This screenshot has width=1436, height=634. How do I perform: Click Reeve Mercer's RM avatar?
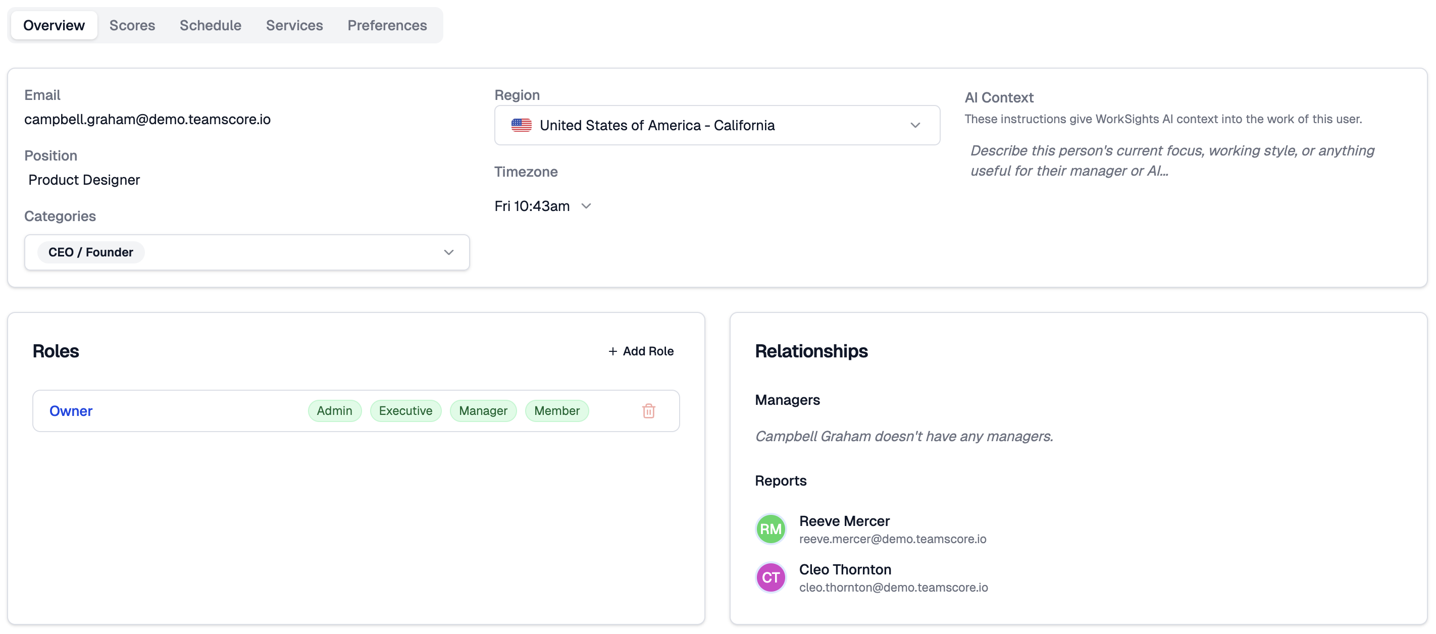coord(771,529)
